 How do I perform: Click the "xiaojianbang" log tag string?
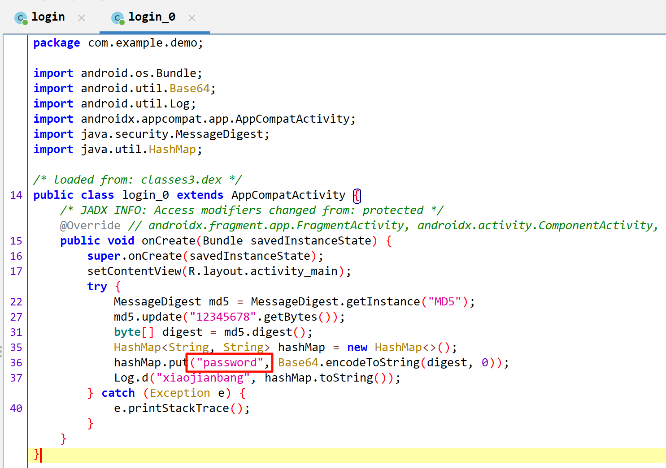coord(203,378)
